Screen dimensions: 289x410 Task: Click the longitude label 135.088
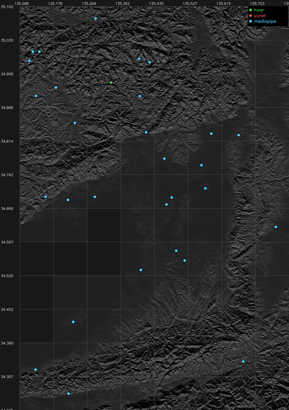click(21, 4)
